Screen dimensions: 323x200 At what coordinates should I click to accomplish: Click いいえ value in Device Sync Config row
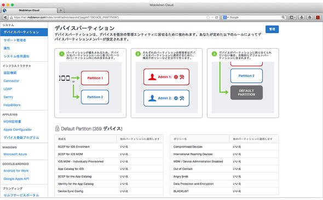pos(124,191)
